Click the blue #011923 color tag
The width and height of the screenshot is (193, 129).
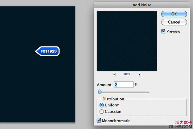(x=48, y=51)
